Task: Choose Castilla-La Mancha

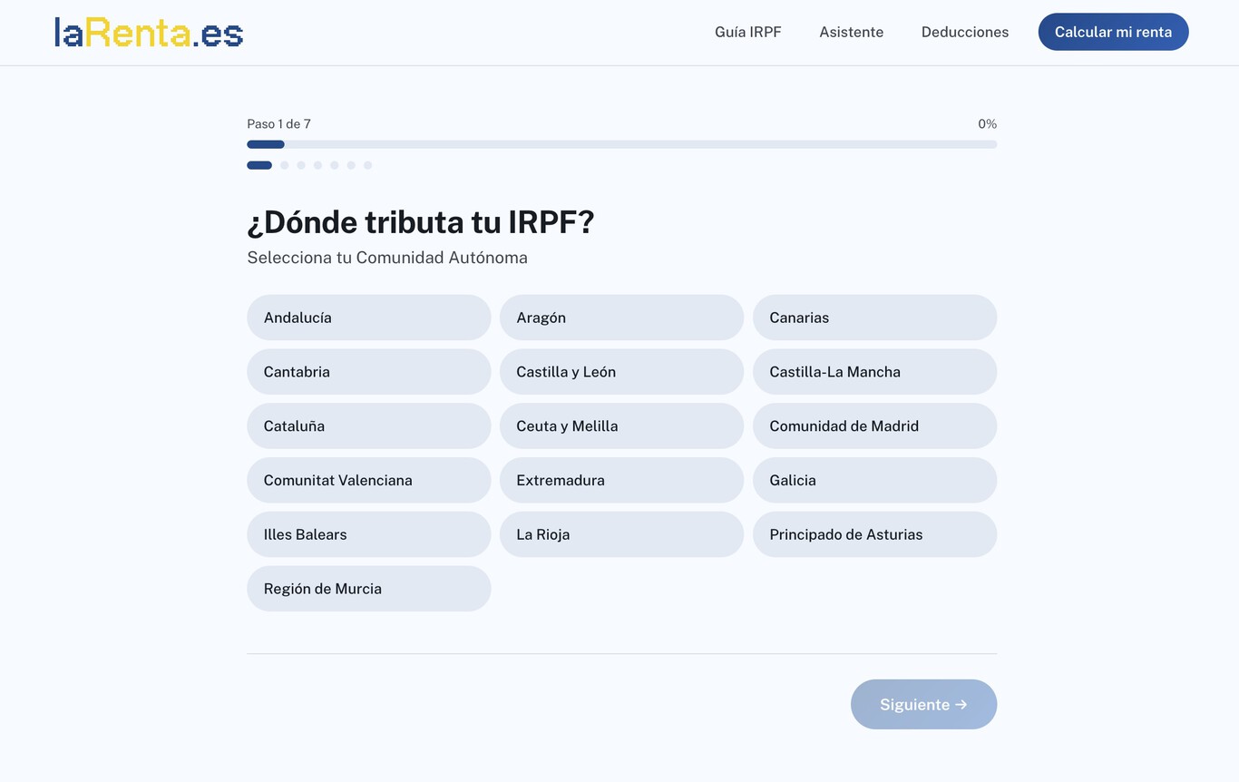Action: [x=874, y=372]
